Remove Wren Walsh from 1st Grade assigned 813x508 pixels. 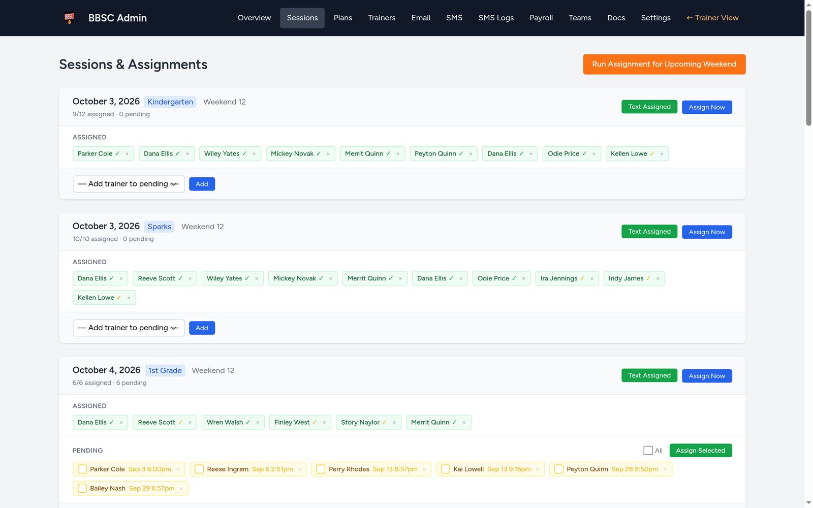click(258, 423)
